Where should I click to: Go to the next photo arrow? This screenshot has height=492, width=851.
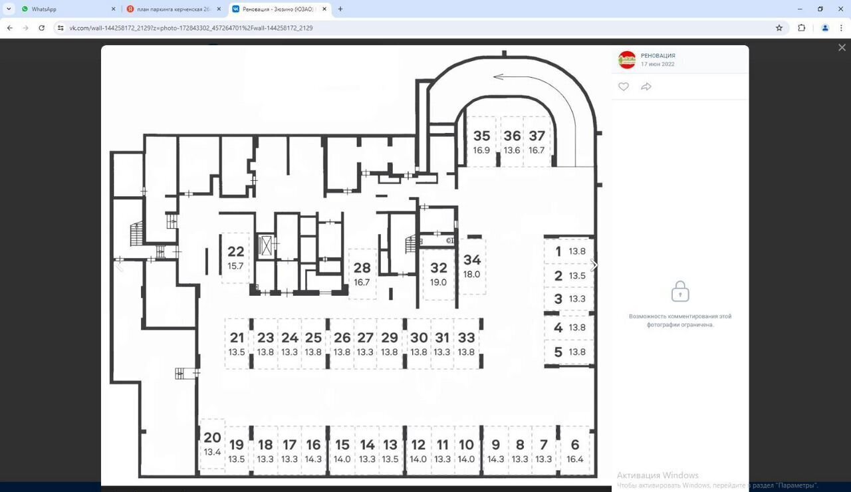tap(594, 265)
